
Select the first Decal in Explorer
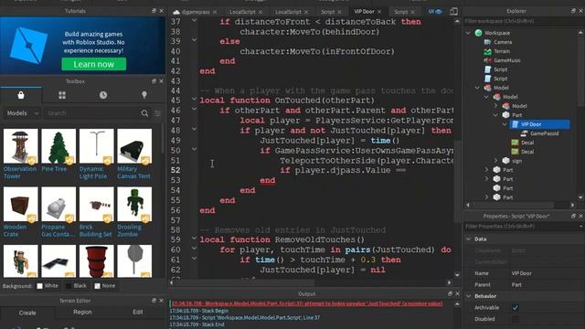click(527, 143)
